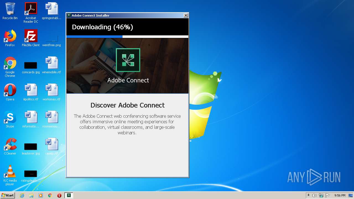Viewport: 354px width, 199px height.
Task: Show hidden system tray icons
Action: pos(308,195)
